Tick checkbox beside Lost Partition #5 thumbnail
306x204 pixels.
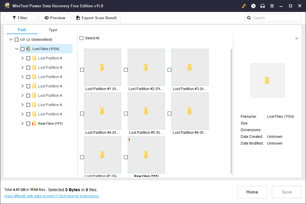tap(126, 113)
